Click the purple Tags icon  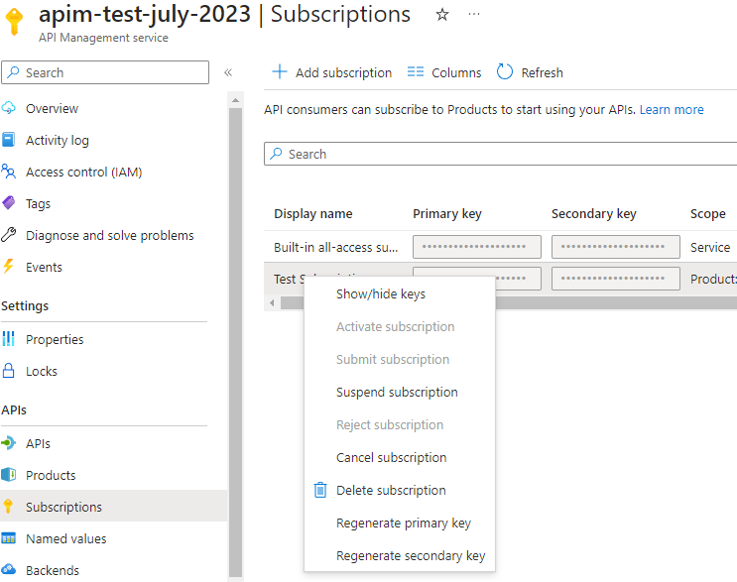pos(9,203)
